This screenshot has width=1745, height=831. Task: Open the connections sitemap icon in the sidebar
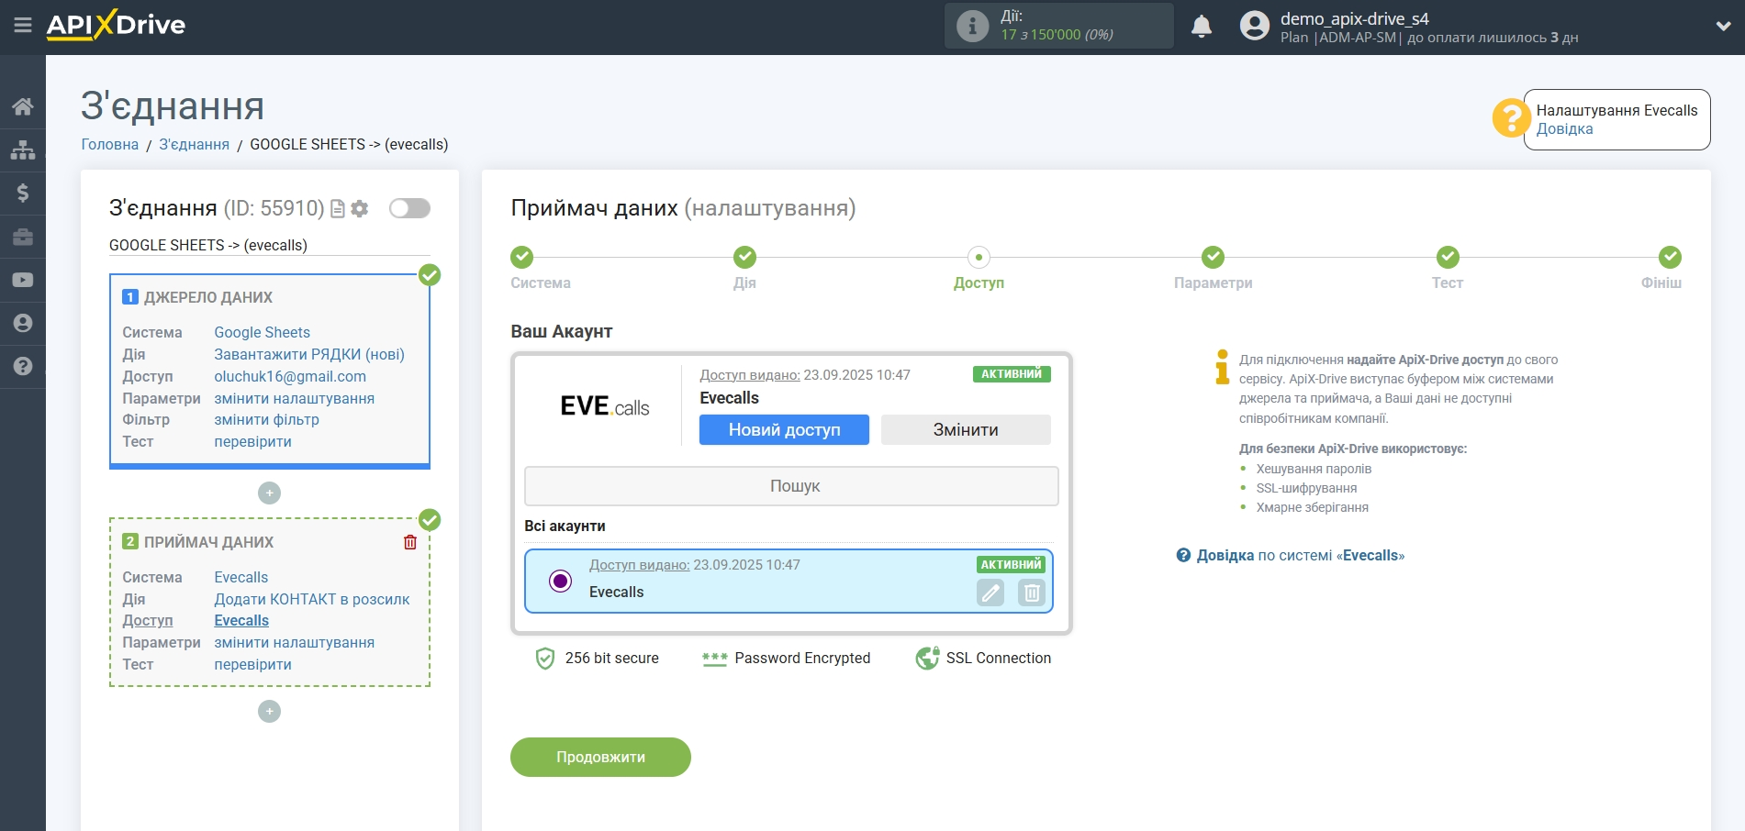(23, 150)
